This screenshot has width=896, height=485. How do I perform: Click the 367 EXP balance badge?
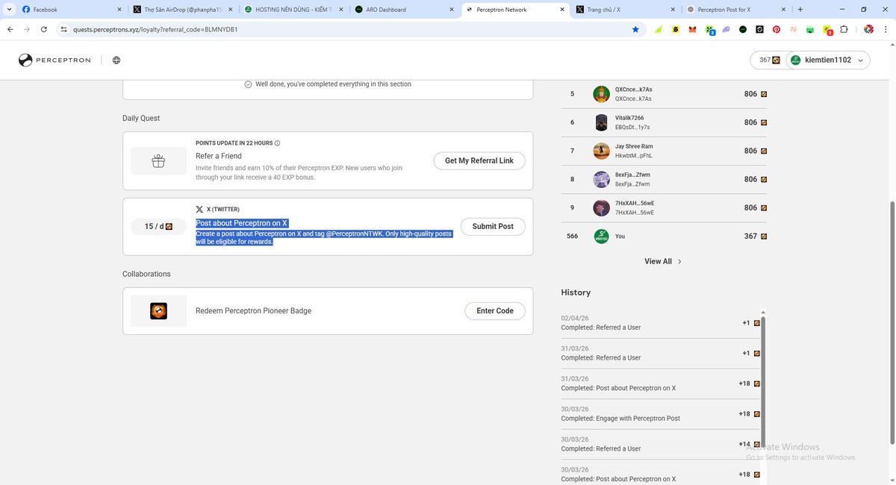[x=770, y=60]
